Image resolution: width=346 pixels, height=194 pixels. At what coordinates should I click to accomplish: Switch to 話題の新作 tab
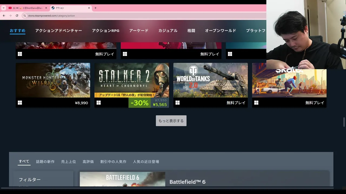click(45, 162)
